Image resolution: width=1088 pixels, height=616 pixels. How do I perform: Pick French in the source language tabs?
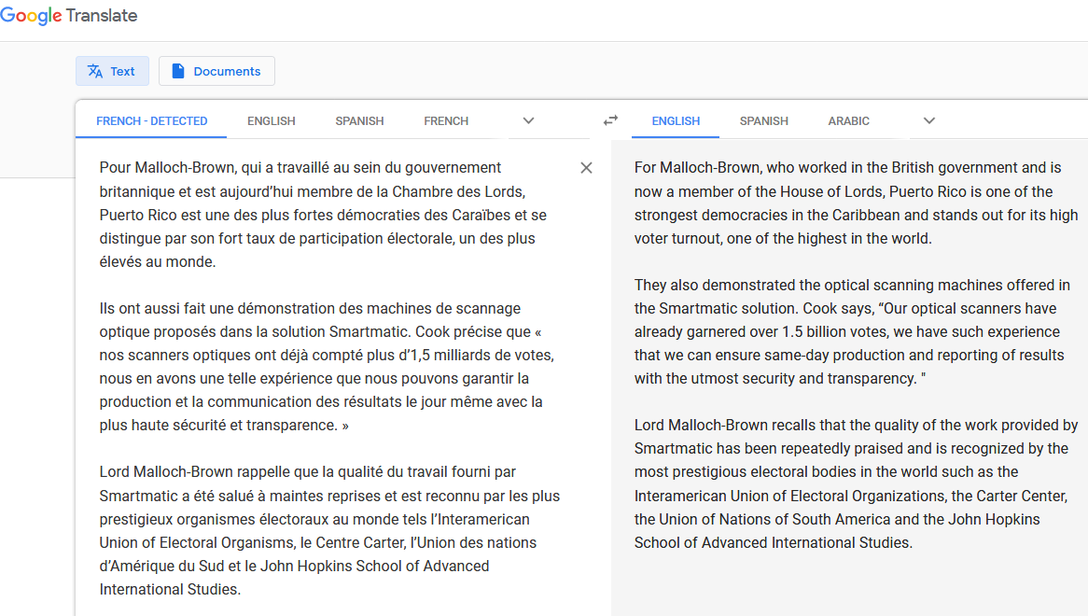446,120
